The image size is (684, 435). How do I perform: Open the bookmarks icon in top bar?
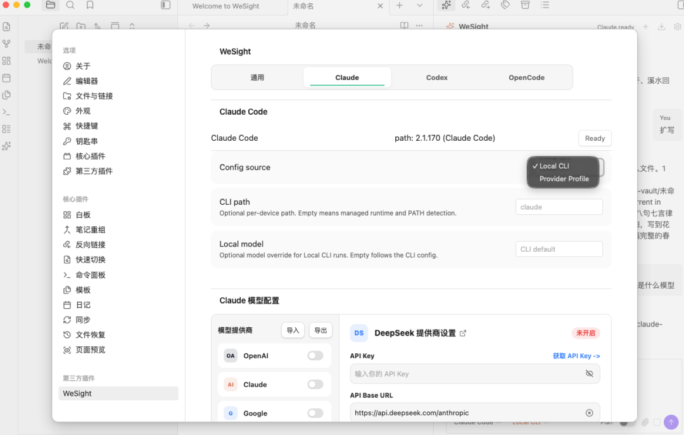(90, 5)
